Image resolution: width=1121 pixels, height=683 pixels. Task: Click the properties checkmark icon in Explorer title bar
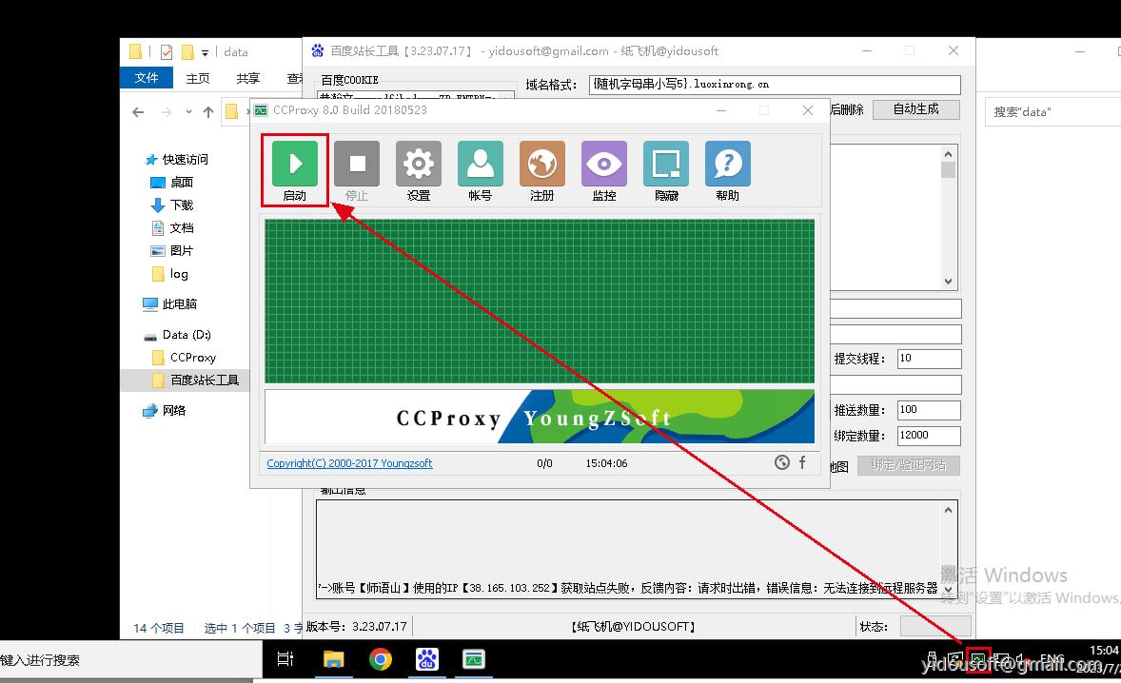click(167, 52)
